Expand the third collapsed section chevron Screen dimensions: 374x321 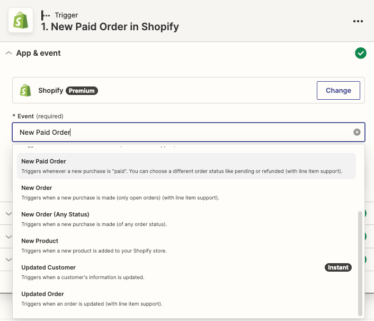click(9, 259)
